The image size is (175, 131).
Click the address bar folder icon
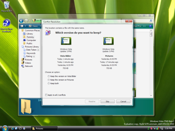point(34,21)
